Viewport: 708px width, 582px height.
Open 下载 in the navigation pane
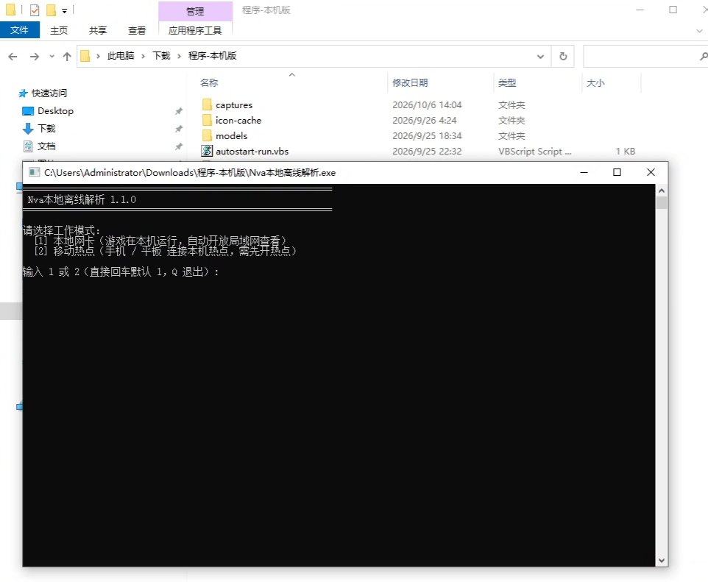coord(46,128)
